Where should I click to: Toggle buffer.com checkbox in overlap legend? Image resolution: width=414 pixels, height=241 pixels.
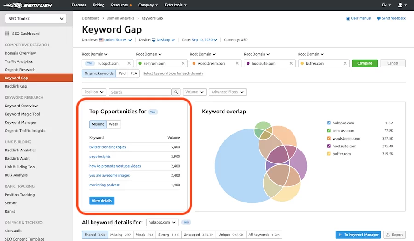(329, 154)
